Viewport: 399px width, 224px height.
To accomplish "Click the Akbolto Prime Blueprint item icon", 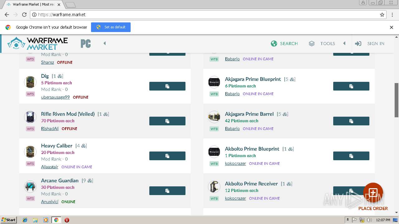I will [x=214, y=152].
